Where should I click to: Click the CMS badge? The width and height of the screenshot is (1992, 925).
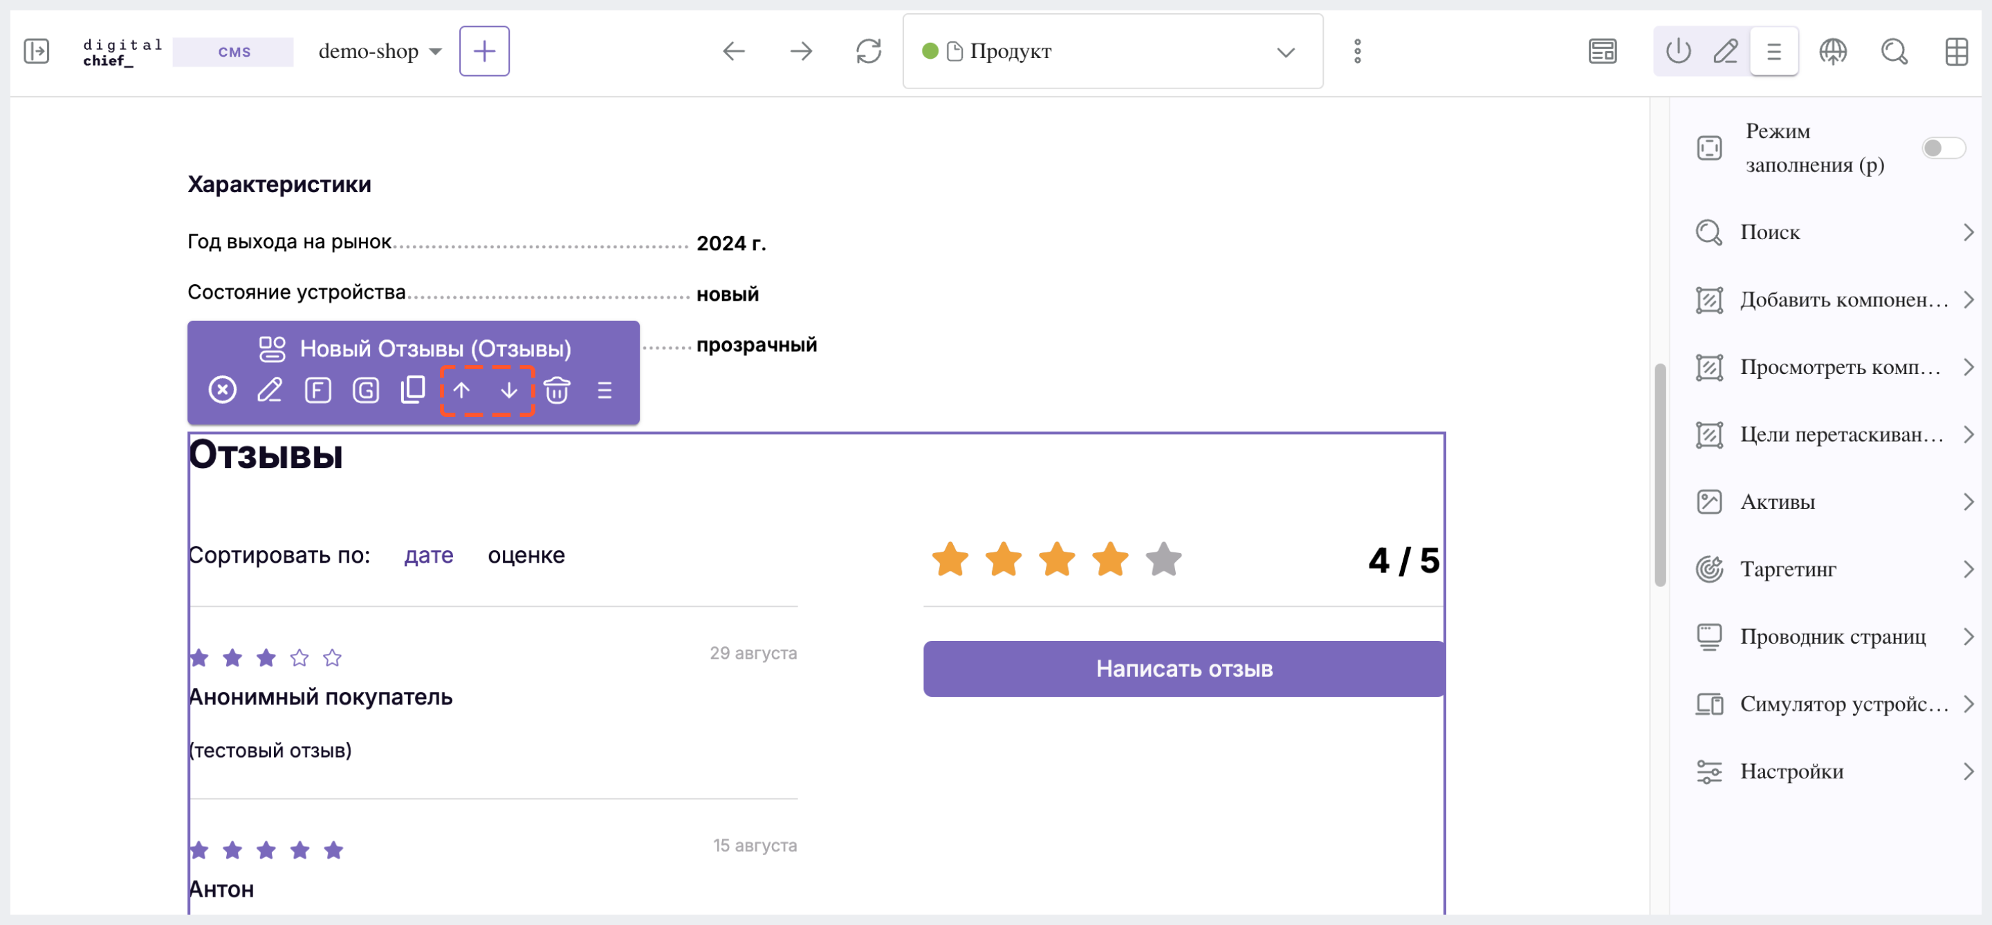point(234,52)
